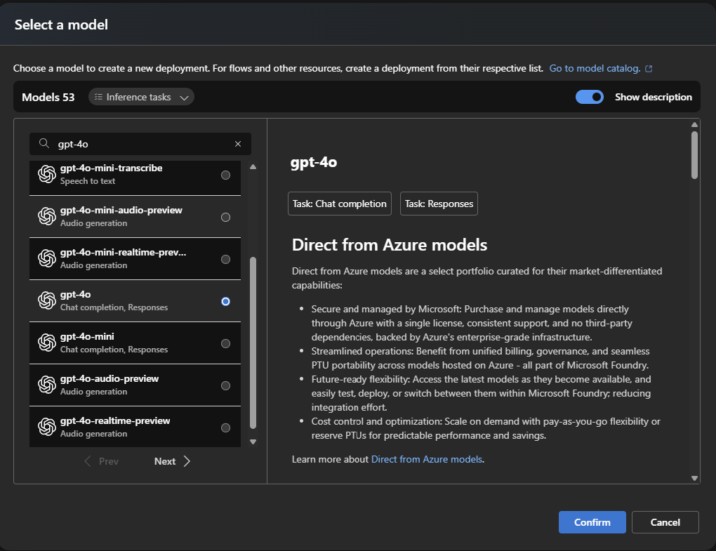Click the OpenAI logo beside gpt-4o-mini-audio-preview
Screen dimensions: 716x551
point(47,216)
